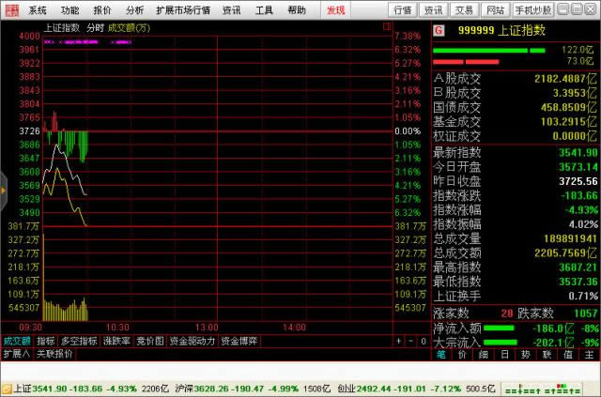The height and width of the screenshot is (397, 601).
Task: Click the yellow icon before 上证 in status bar
Action: (7, 388)
